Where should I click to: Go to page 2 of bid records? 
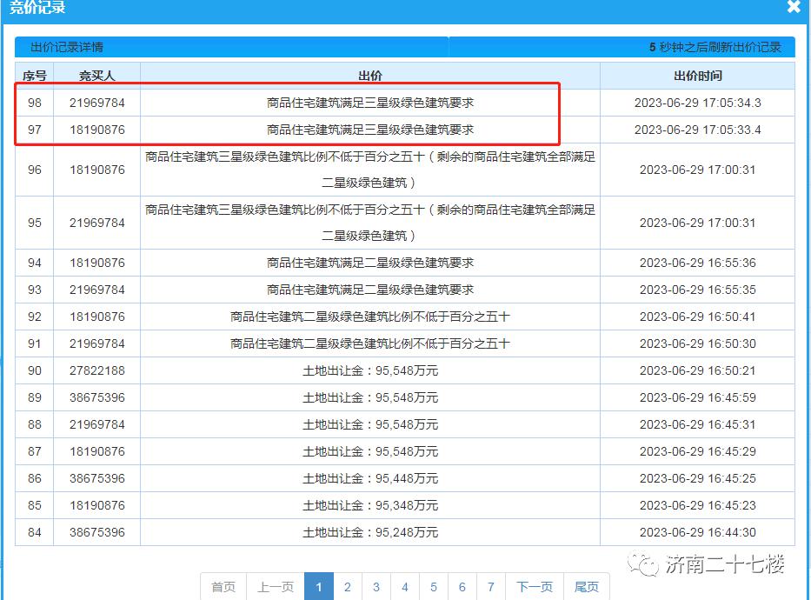348,587
